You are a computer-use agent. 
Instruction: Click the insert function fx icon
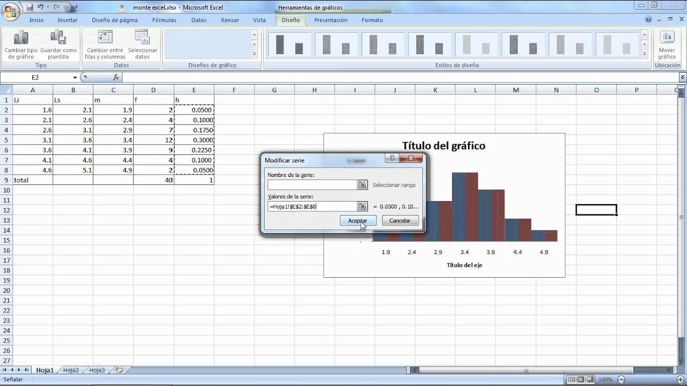pos(116,77)
